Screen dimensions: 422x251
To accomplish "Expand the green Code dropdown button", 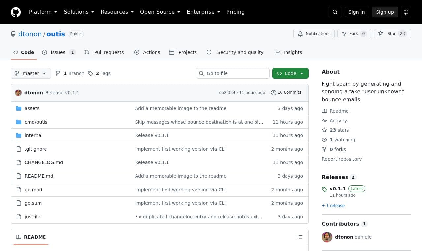I will (290, 73).
